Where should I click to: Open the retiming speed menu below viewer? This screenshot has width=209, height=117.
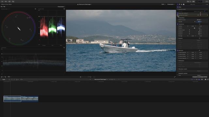[x=9, y=77]
